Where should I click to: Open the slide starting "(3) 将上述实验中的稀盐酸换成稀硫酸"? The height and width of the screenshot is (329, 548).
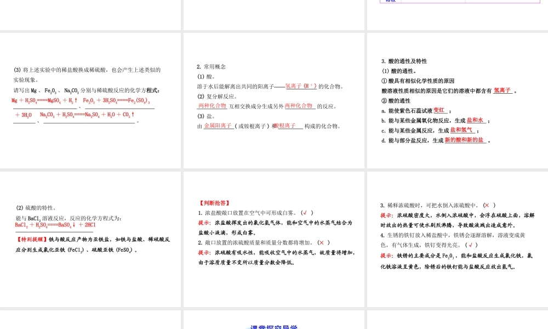(90, 100)
